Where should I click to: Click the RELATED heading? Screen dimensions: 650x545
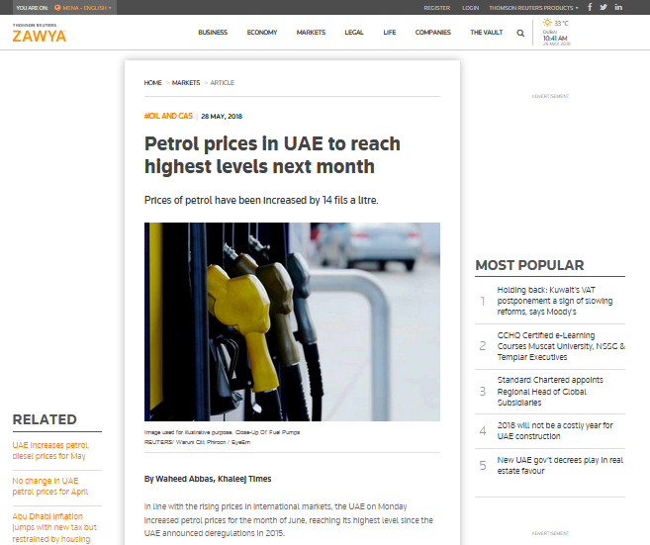(x=45, y=419)
